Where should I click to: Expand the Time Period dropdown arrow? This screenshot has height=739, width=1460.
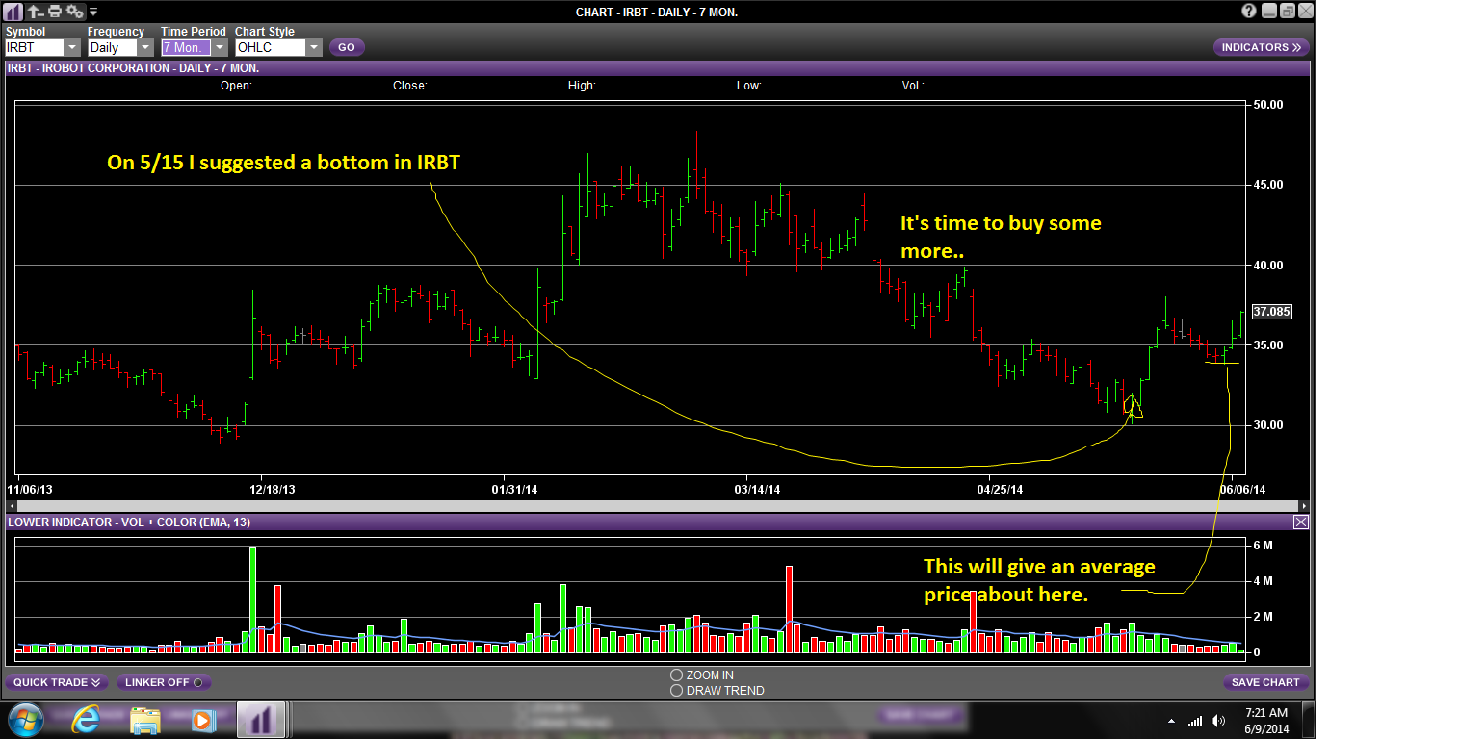point(219,47)
